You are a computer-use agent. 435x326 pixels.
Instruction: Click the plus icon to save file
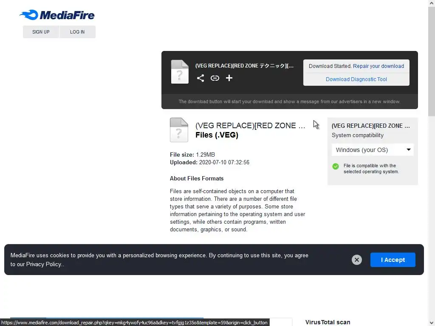tap(229, 78)
